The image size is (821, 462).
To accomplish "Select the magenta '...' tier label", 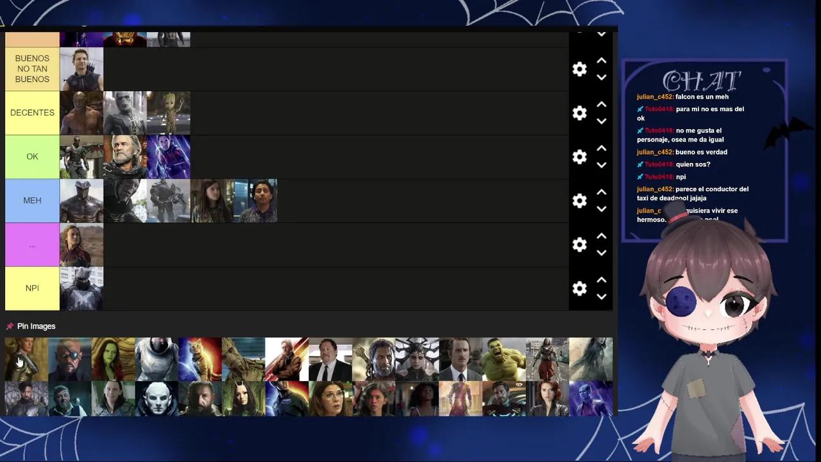I will pos(32,244).
